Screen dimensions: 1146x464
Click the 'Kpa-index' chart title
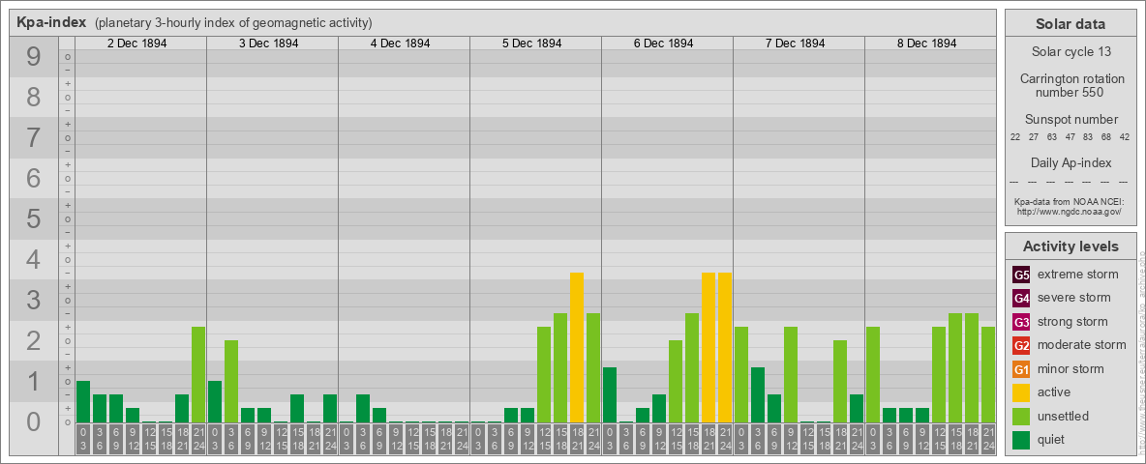52,22
